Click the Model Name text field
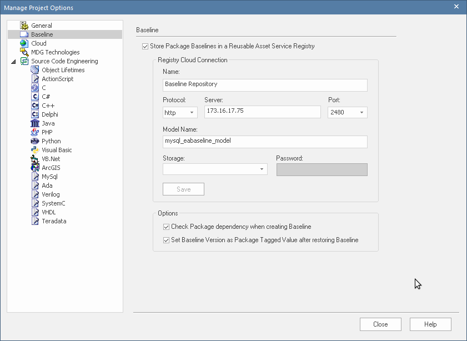Viewport: 467px width, 341px height. (265, 142)
